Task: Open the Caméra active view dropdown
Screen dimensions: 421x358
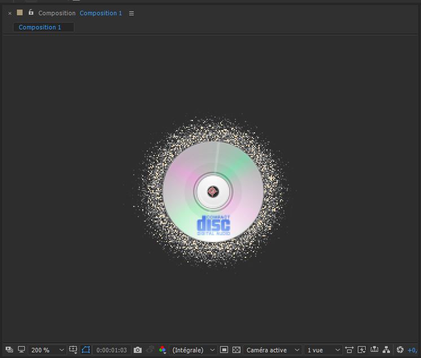Action: 273,350
